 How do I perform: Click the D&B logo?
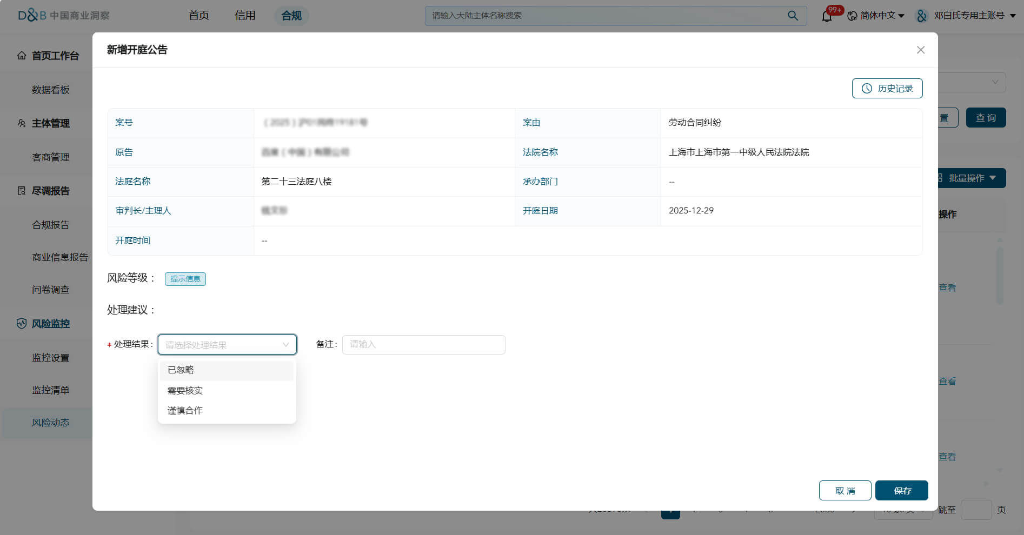tap(32, 15)
